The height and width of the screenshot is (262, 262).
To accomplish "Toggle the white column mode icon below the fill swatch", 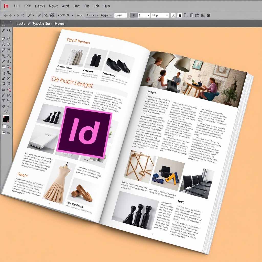I will (x=4, y=126).
